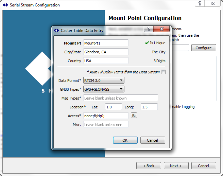Expand the GNSS types GPS+GLONASS dropdown
The height and width of the screenshot is (176, 223).
pyautogui.click(x=104, y=89)
